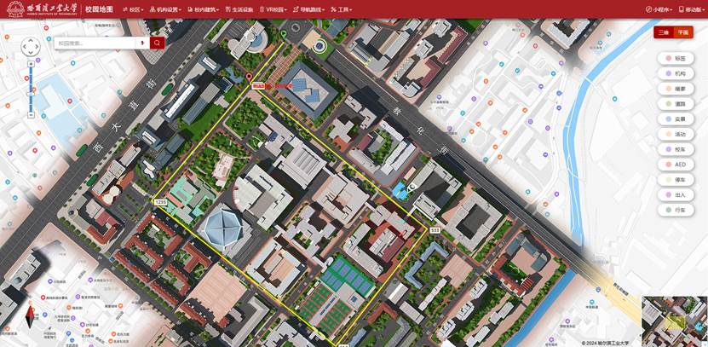Switch to the 三维 3D map view
The height and width of the screenshot is (347, 708).
click(x=664, y=32)
